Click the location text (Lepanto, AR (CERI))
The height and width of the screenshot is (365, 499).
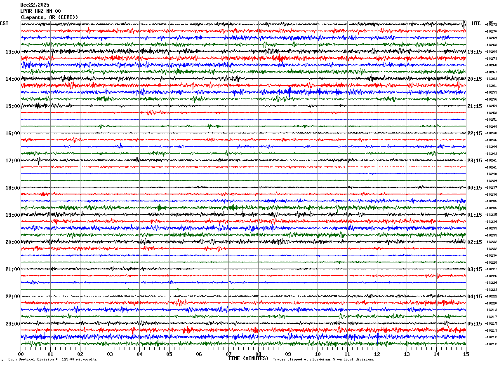49,17
